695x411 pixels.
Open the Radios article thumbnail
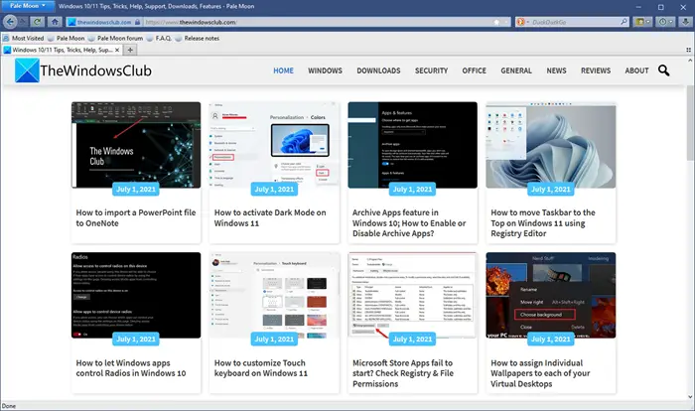[x=136, y=295]
